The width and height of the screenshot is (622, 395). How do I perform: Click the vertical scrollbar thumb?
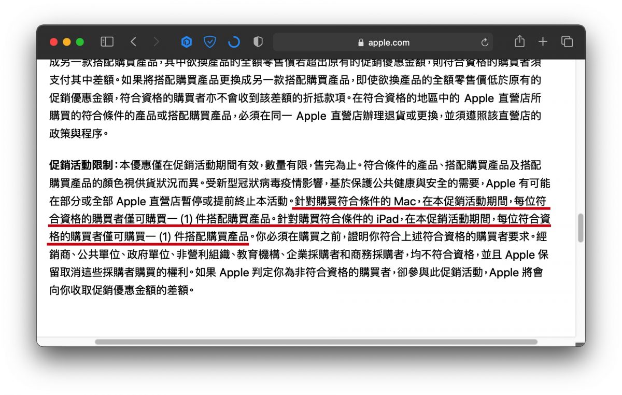[x=581, y=228]
